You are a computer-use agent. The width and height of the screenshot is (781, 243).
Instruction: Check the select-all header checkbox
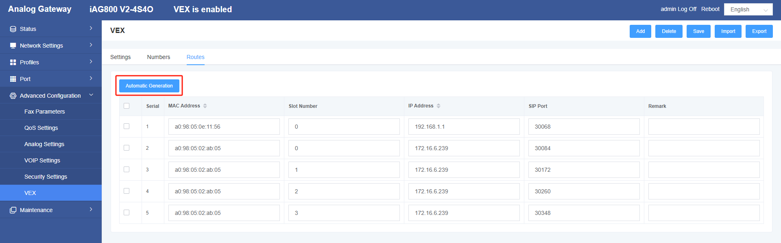(127, 106)
